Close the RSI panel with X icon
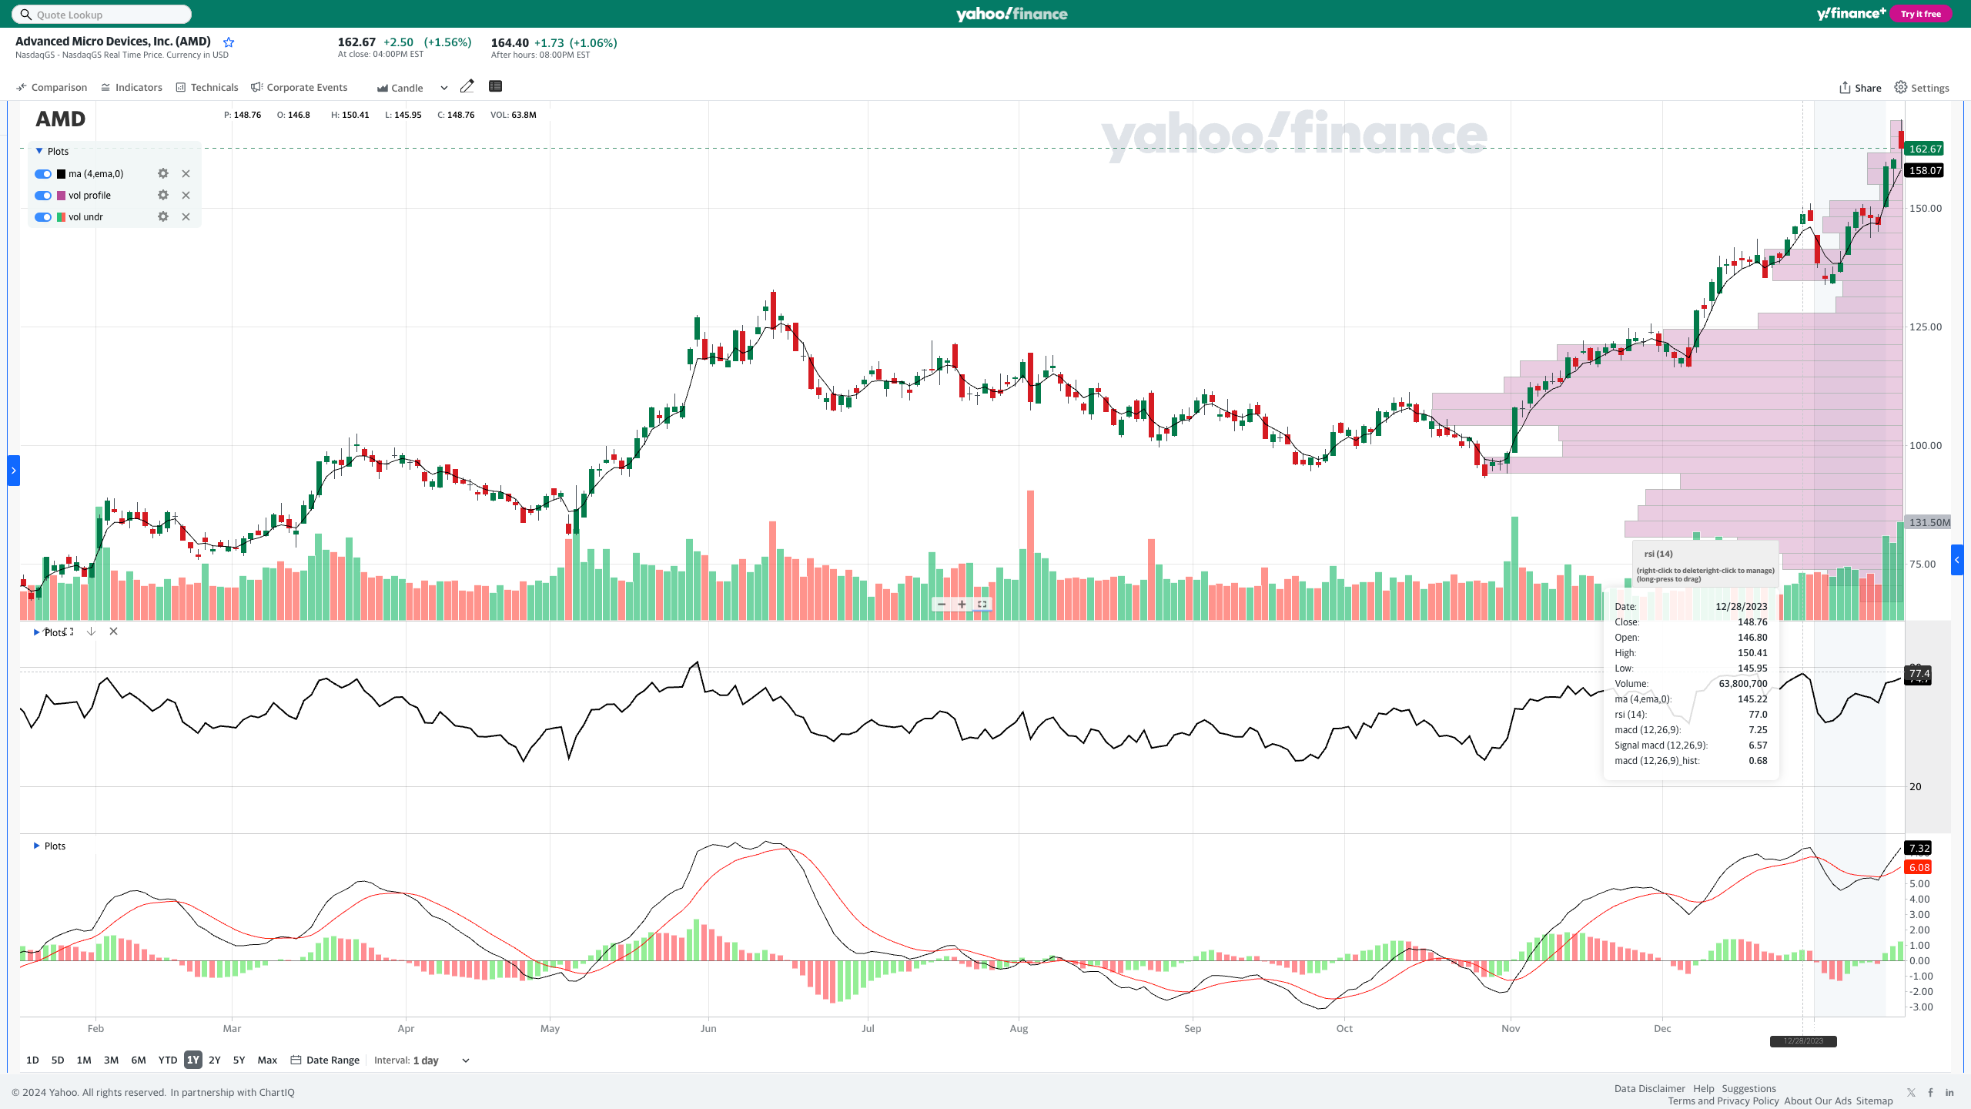This screenshot has height=1109, width=1971. point(113,632)
